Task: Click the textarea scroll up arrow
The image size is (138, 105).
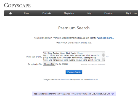Action: (104, 53)
